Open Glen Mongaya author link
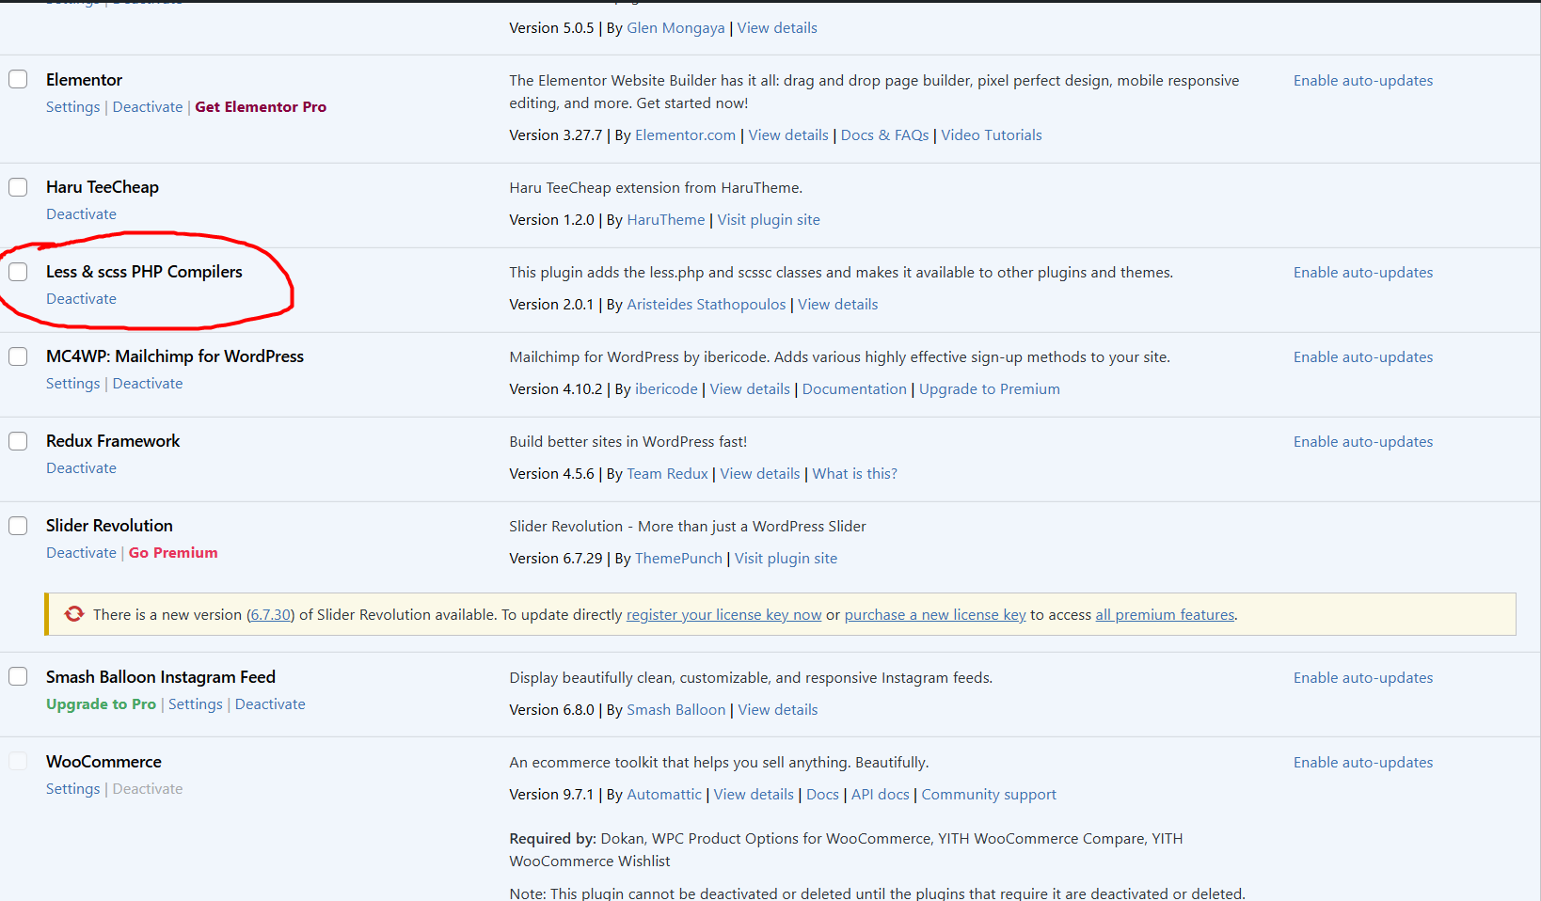Image resolution: width=1541 pixels, height=901 pixels. pos(675,27)
